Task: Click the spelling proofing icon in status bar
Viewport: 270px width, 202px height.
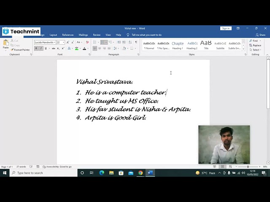Action: click(x=31, y=167)
